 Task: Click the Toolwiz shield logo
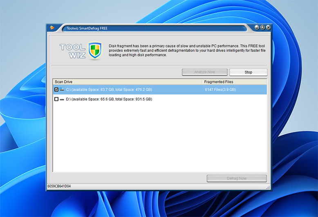(x=95, y=51)
